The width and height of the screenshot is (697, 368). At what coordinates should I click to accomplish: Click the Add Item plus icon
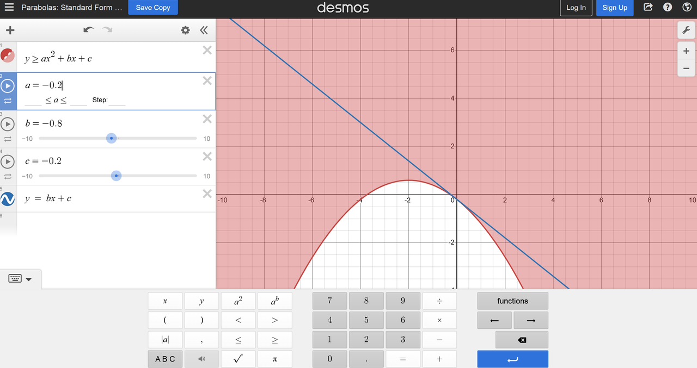pos(10,30)
